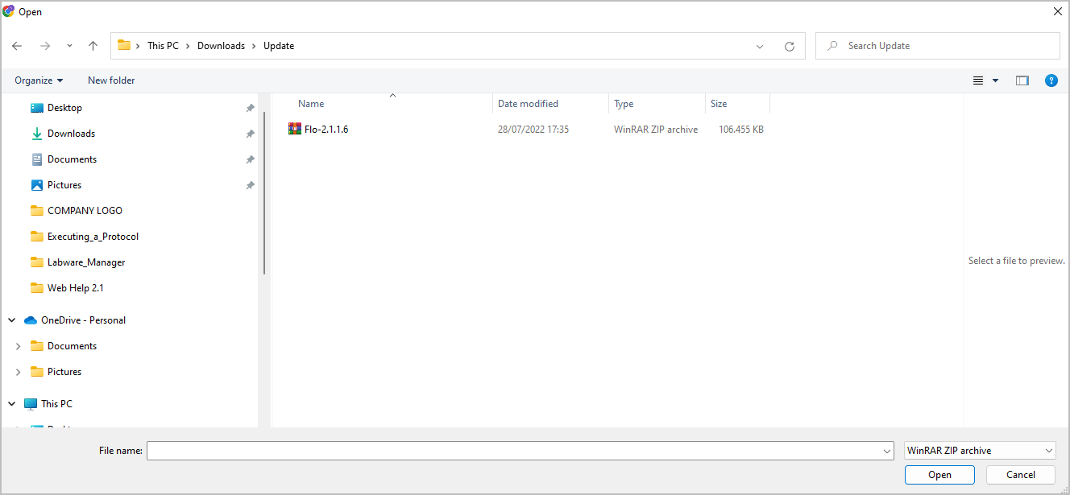Viewport: 1070px width, 495px height.
Task: Click New folder in the toolbar
Action: (111, 80)
